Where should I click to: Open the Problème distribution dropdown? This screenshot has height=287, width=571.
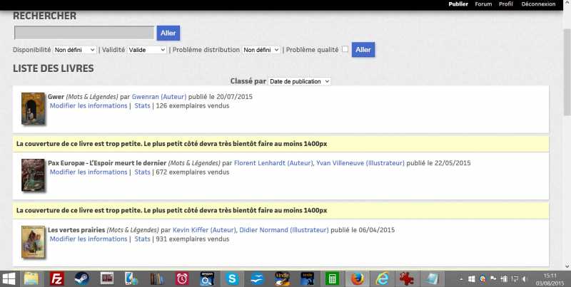[x=261, y=50]
